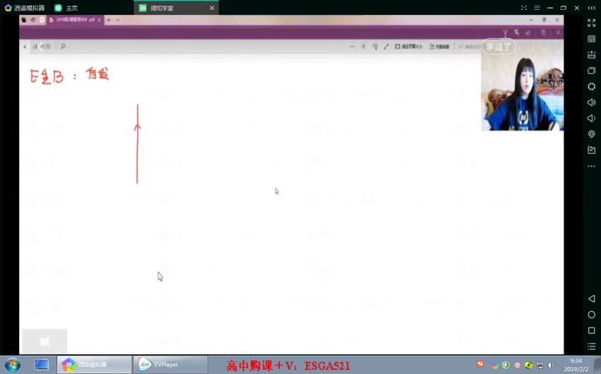Close the PDF document tab in inner browser

pos(99,20)
